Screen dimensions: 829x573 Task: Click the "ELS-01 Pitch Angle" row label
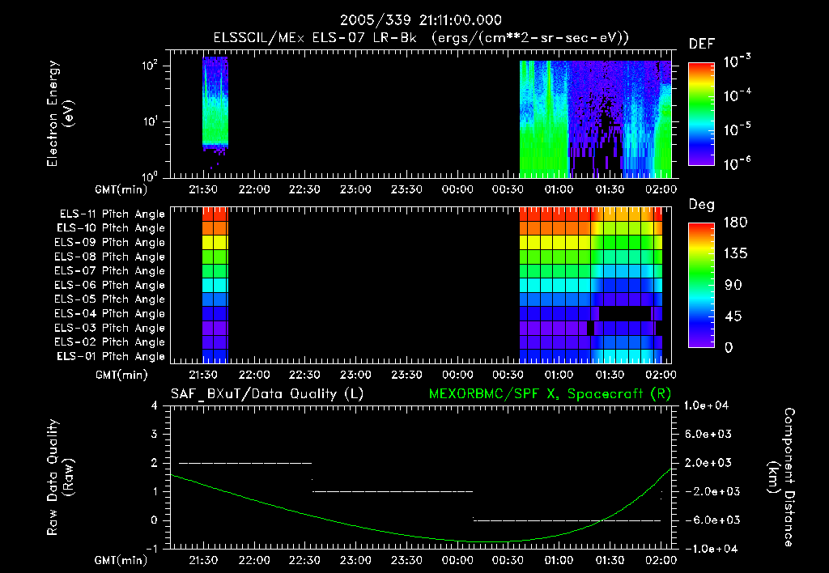[110, 356]
